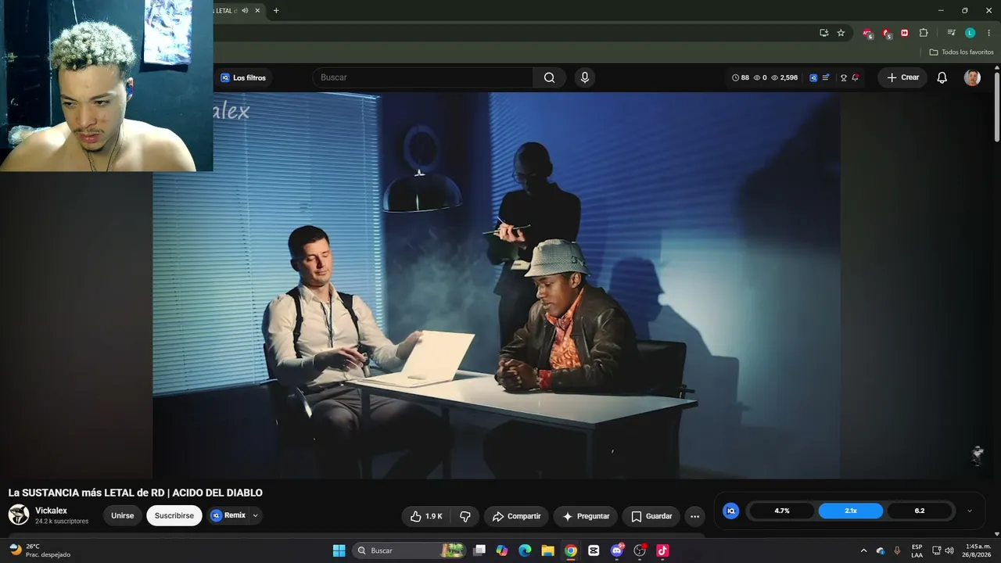1001x563 pixels.
Task: Click the eye stat showing 2,596
Action: coord(784,77)
